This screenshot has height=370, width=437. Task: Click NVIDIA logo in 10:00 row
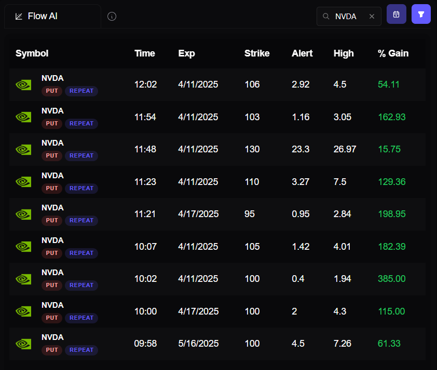click(23, 311)
